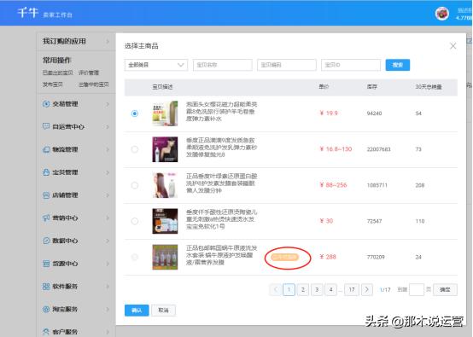Image resolution: width=473 pixels, height=337 pixels.
Task: Expand the chevron beside 自运营中心
Action: (108, 127)
